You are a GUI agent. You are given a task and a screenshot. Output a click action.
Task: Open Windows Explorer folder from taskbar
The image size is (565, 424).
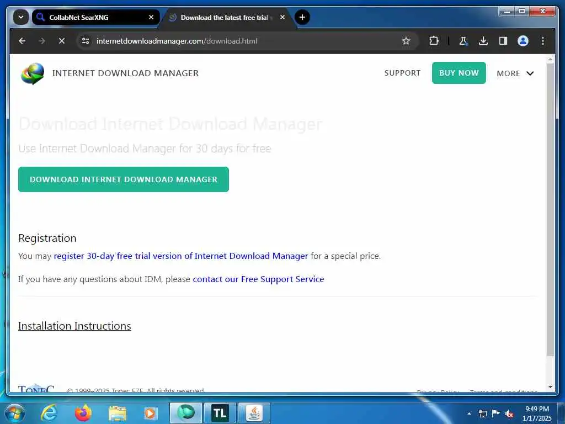coord(118,414)
